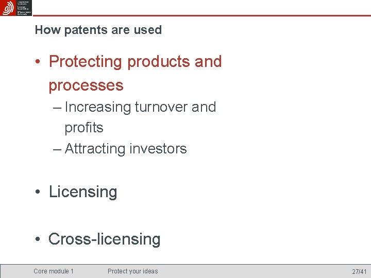Click the red horizontal line in header
The image size is (371, 278).
pos(206,16)
